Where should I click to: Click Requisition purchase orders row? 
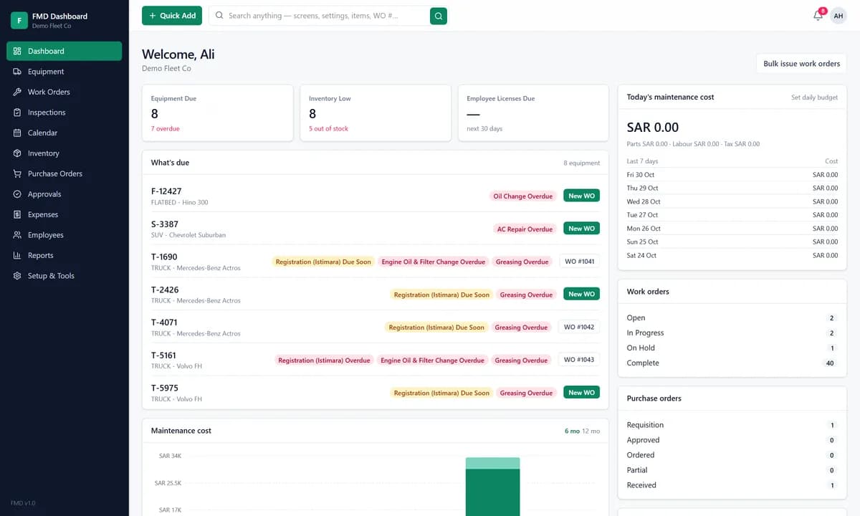[x=732, y=425]
